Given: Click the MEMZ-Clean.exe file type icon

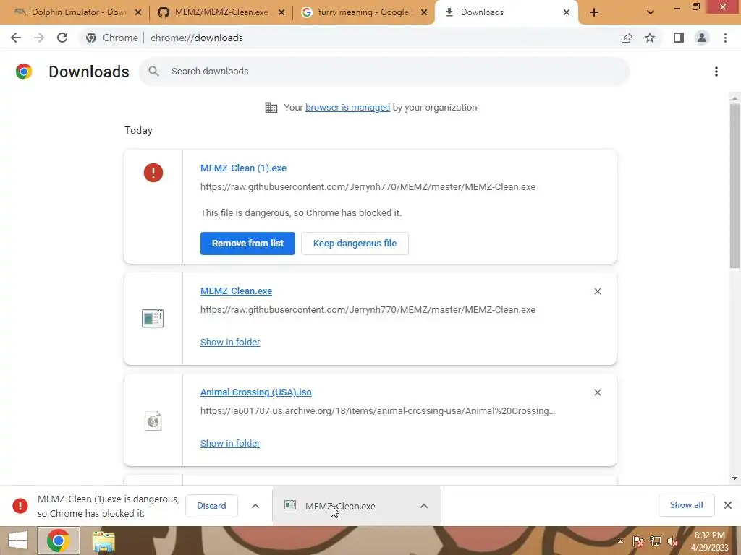Looking at the screenshot, I should (x=153, y=319).
